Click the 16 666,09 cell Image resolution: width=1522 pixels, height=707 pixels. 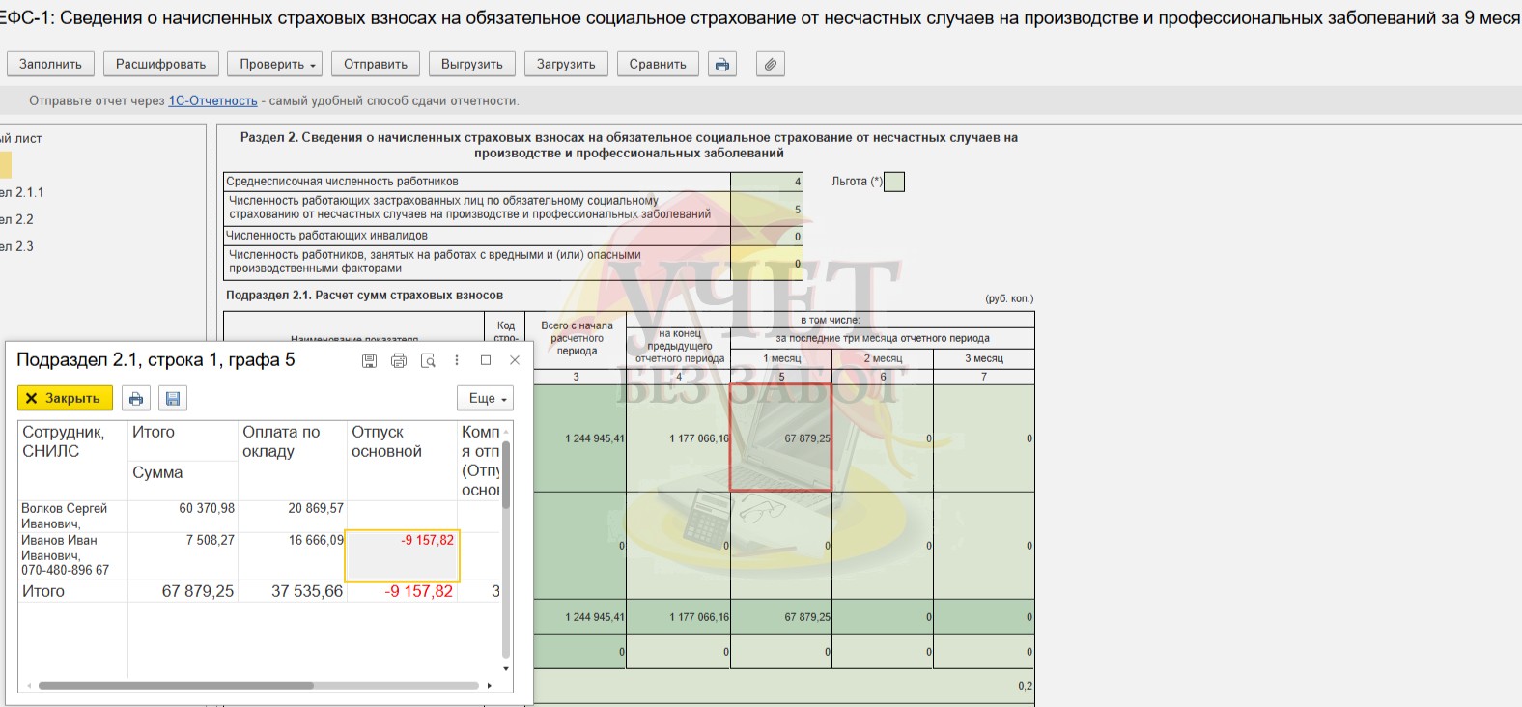point(292,555)
